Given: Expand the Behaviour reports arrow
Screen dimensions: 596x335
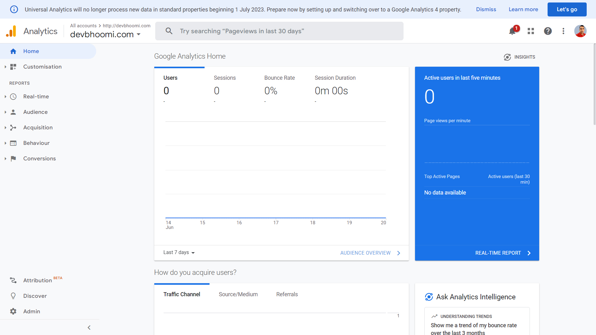Looking at the screenshot, I should [x=5, y=143].
